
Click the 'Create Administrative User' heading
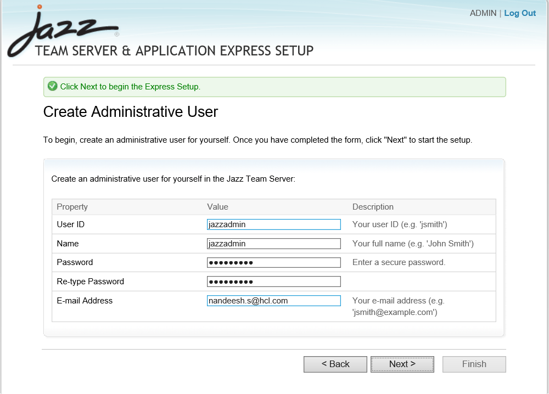coord(131,112)
